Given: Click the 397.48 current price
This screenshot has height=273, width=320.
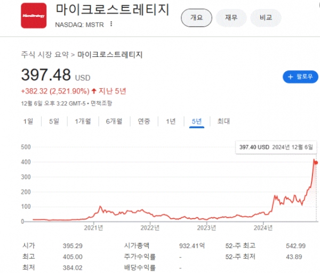Looking at the screenshot, I should coord(46,75).
